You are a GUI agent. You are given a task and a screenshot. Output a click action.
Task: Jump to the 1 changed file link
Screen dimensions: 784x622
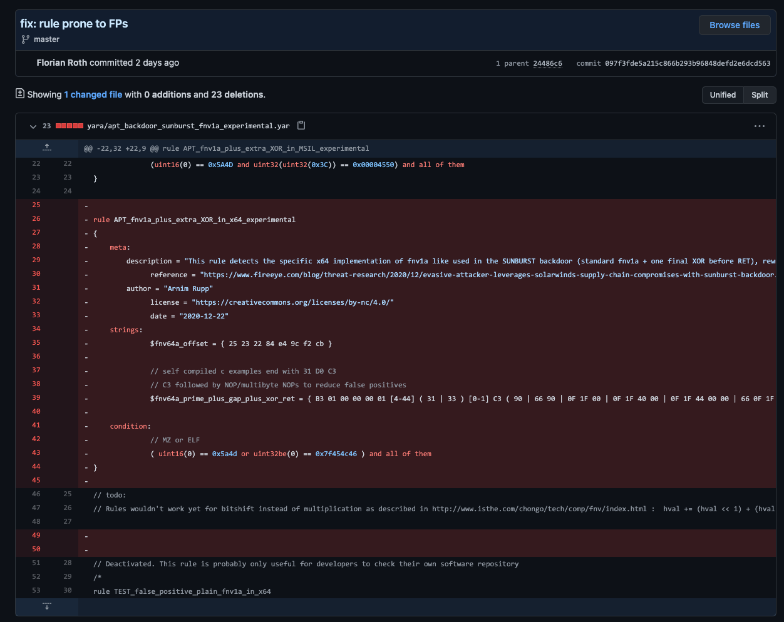93,94
